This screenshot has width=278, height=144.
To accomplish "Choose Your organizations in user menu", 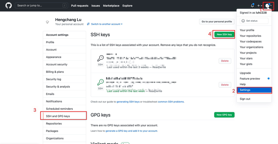I will (x=254, y=47).
